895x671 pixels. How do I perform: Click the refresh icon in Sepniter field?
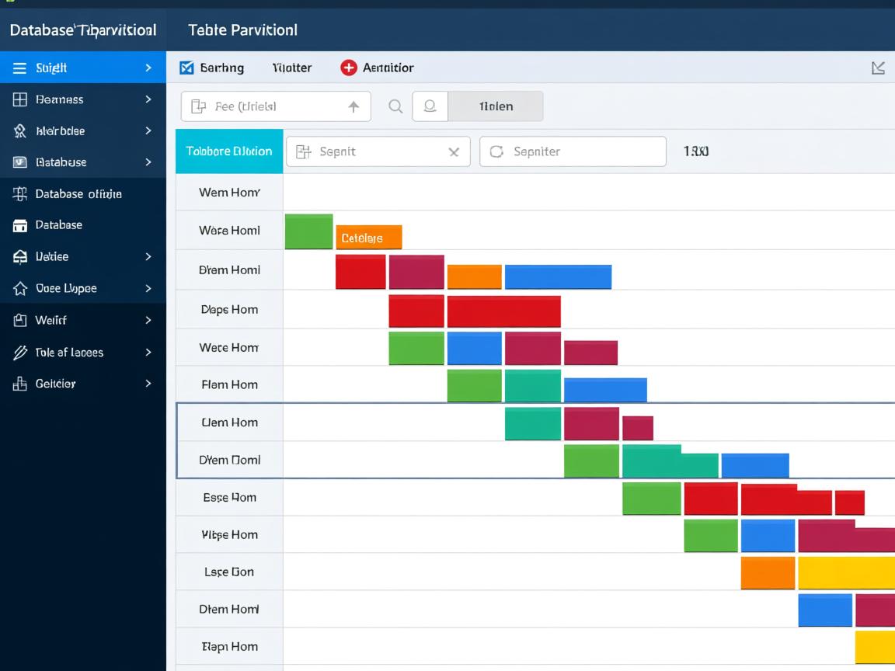pos(496,151)
